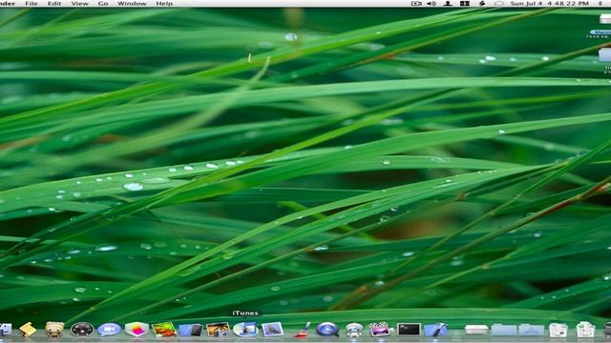Click the Spaces grid menu bar icon
This screenshot has height=343, width=611.
coord(465,4)
